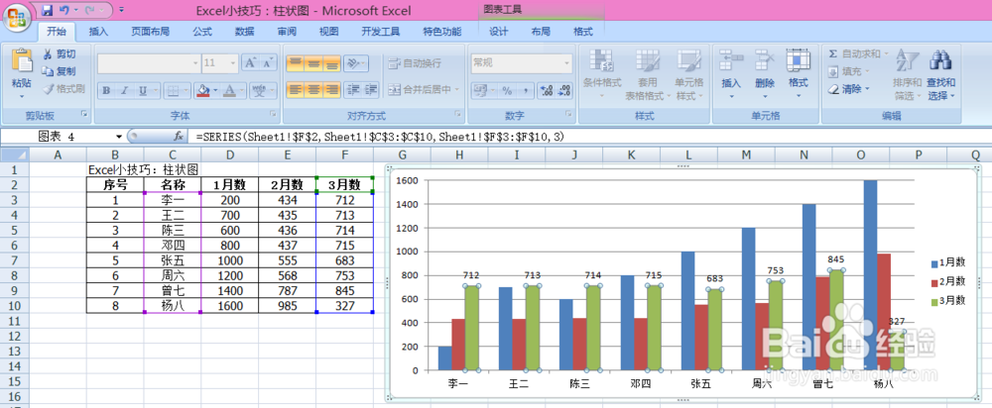Increase font size with large A
This screenshot has height=408, width=992.
pos(251,63)
